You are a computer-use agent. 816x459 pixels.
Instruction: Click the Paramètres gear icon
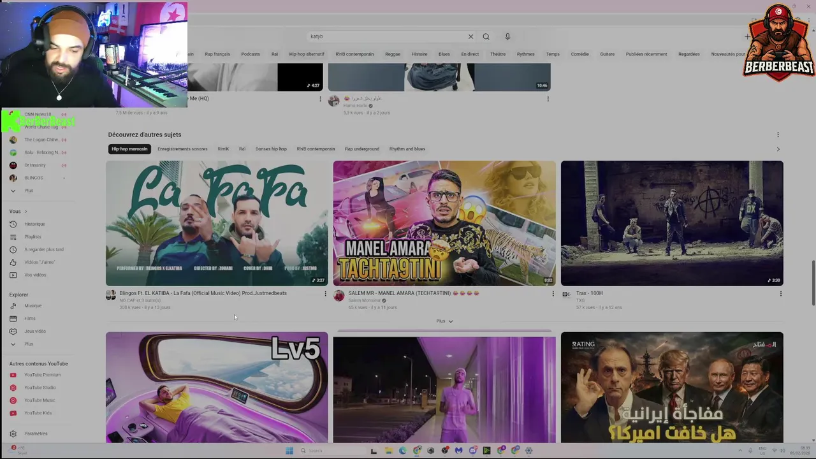13,433
